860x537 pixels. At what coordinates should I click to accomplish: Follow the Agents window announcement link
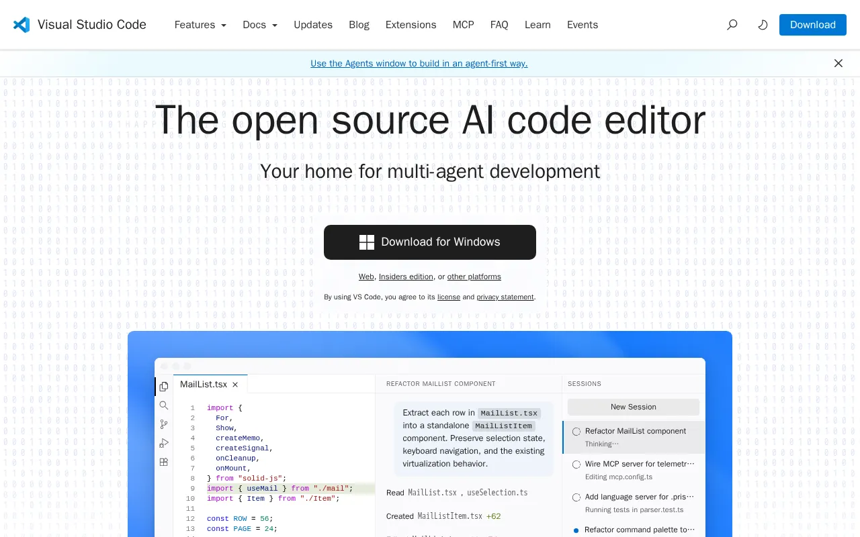point(419,63)
